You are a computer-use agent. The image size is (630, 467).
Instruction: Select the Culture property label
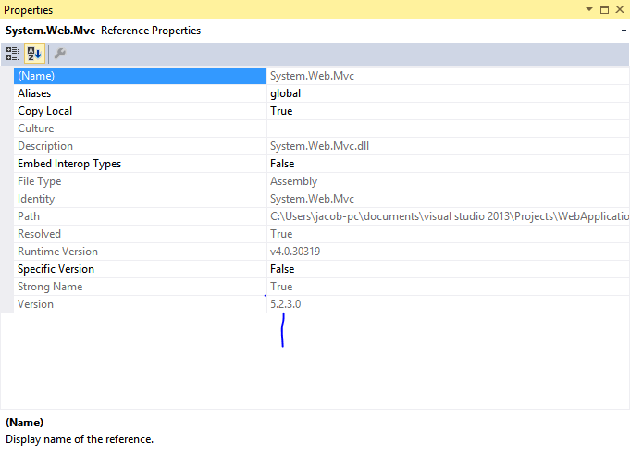[36, 129]
